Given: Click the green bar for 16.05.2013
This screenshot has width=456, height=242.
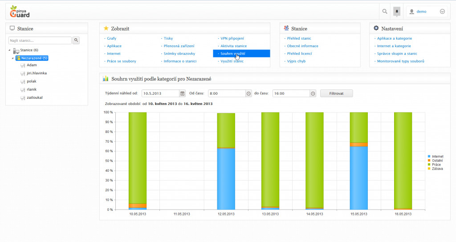Looking at the screenshot, I should tap(403, 160).
